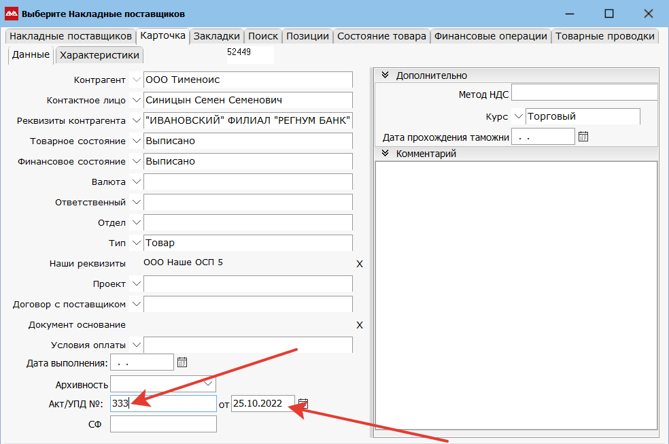Click Контактное лицо field Синицын Семен Семенович
The image size is (669, 444).
[248, 100]
